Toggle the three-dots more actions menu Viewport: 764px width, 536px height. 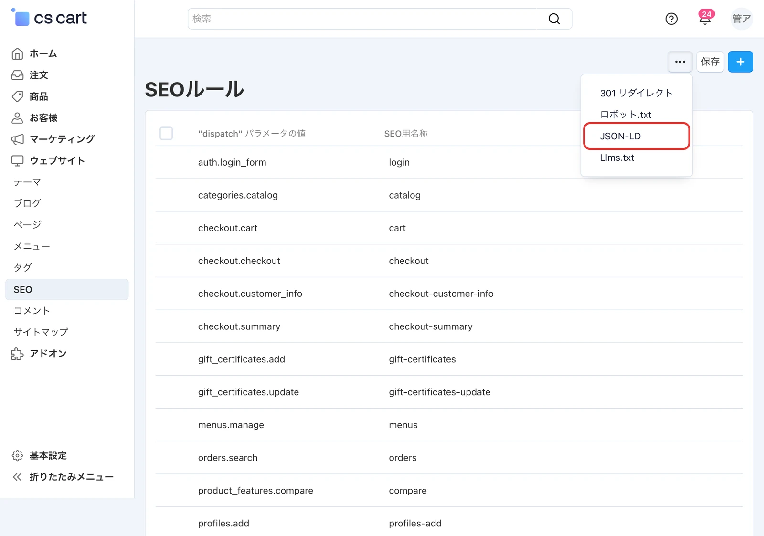680,62
